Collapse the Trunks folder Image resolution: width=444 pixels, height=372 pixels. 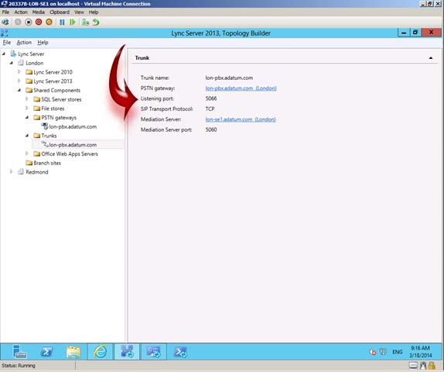click(x=27, y=136)
